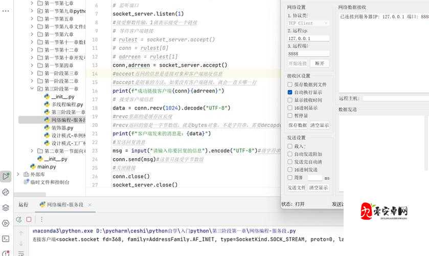Enable 发送完自动清 checkbox
This screenshot has height=256, width=429.
click(290, 162)
